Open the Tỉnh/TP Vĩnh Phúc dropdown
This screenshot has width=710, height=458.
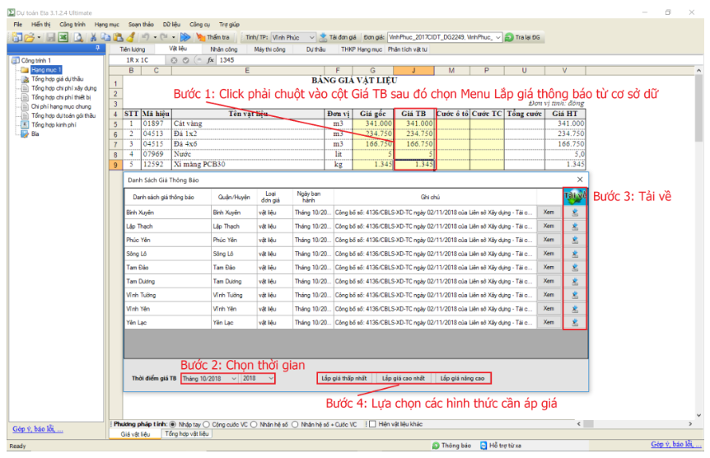point(311,37)
